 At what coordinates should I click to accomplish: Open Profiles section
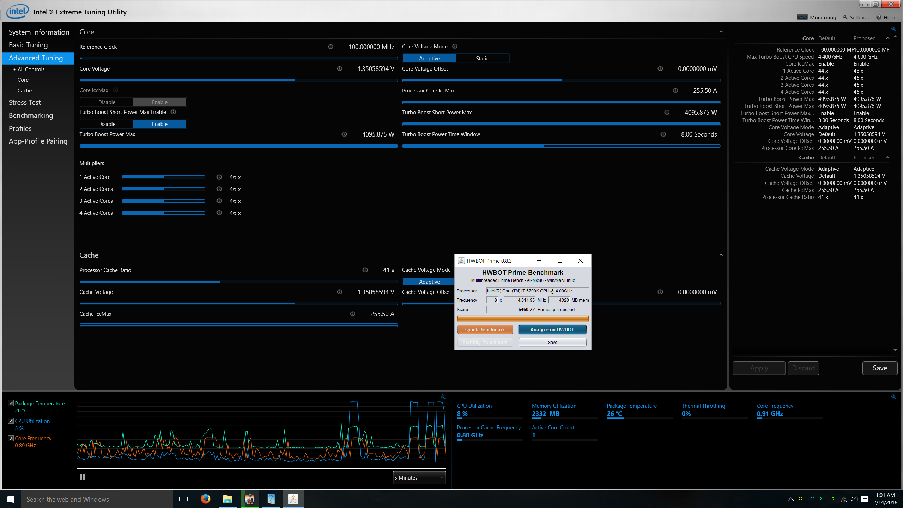[20, 128]
